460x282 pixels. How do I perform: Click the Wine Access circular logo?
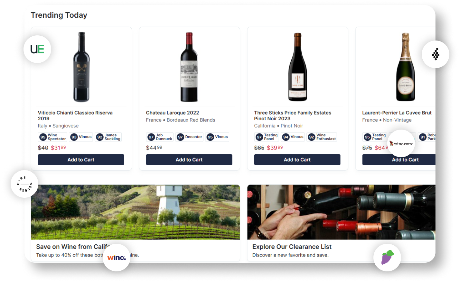[24, 184]
